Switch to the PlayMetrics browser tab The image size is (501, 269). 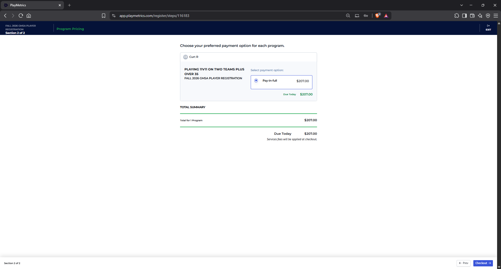33,5
